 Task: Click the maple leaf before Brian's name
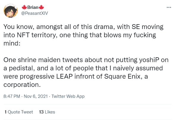click(x=24, y=7)
